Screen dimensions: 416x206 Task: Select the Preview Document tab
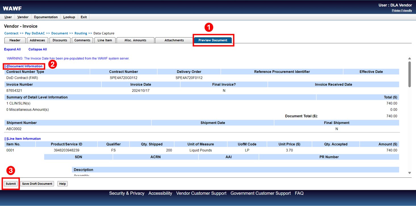click(213, 40)
